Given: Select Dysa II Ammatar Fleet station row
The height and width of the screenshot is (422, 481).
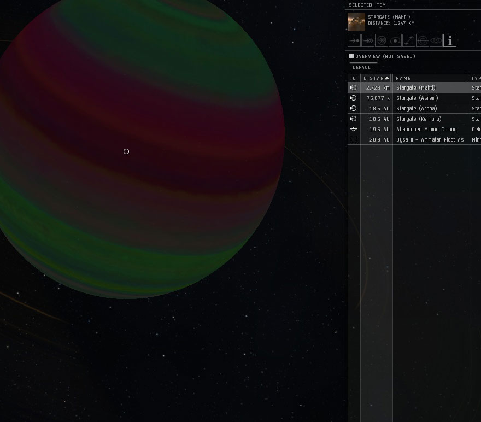Looking at the screenshot, I should point(414,139).
